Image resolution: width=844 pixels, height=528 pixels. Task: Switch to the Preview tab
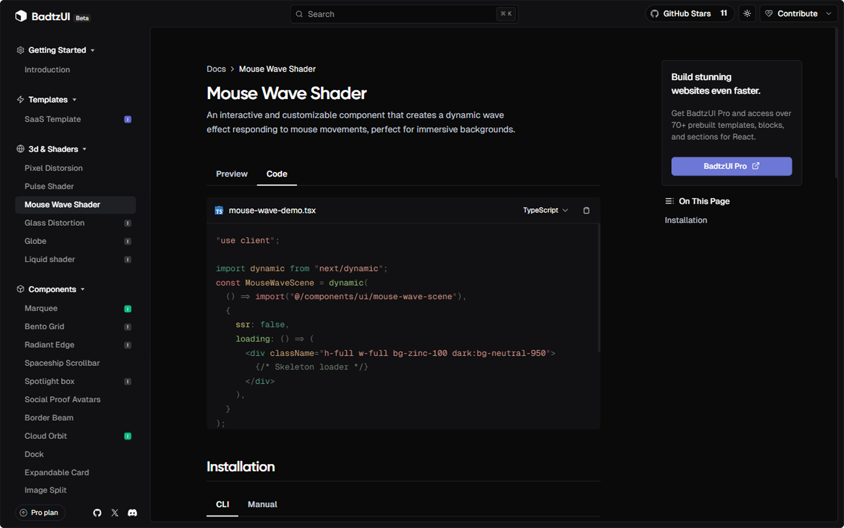(x=232, y=174)
